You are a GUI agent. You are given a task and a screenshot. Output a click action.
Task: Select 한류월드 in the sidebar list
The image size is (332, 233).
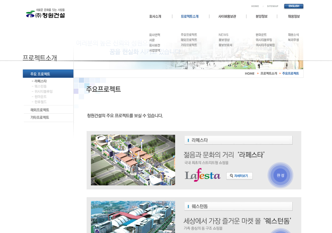[x=41, y=102]
